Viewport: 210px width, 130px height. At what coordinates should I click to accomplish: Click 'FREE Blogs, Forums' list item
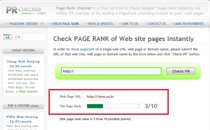[x=22, y=87]
